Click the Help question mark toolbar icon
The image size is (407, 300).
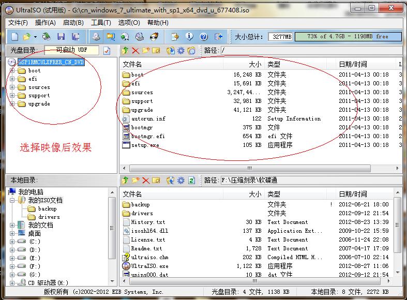[204, 37]
